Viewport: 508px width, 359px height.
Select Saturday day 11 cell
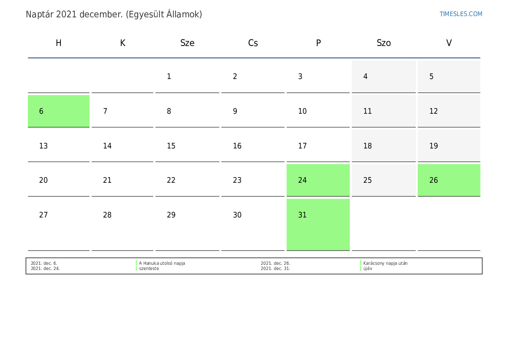384,111
